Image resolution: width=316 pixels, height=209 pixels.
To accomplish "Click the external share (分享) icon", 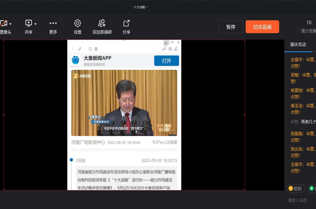I will pos(126,24).
